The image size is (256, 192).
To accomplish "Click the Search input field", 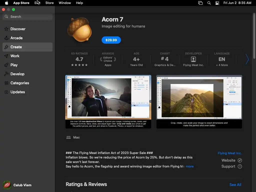I will pyautogui.click(x=27, y=16).
